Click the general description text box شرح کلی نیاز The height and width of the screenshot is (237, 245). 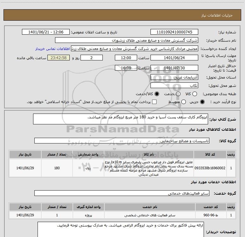tap(121, 119)
